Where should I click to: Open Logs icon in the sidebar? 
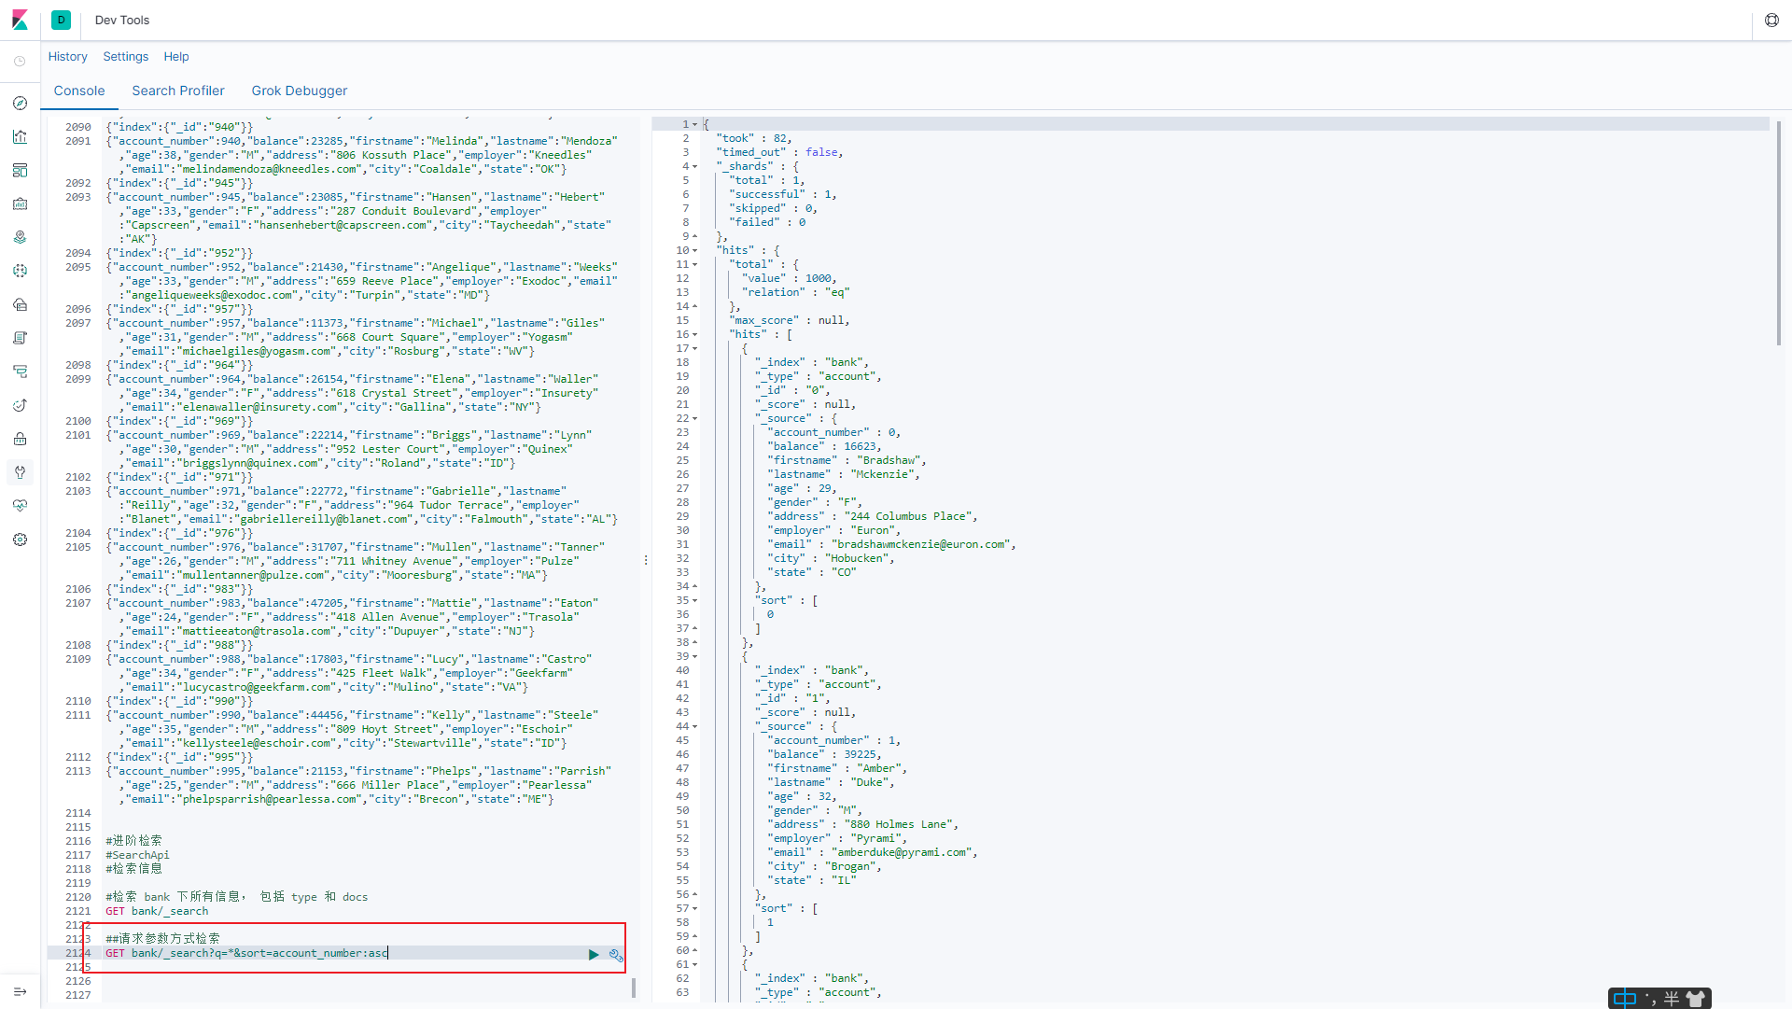point(20,338)
